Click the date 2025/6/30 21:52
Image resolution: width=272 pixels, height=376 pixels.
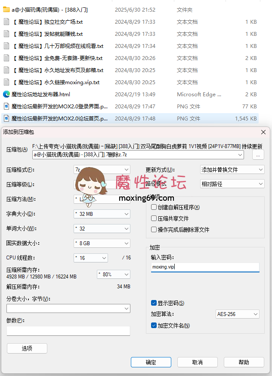click(x=135, y=9)
